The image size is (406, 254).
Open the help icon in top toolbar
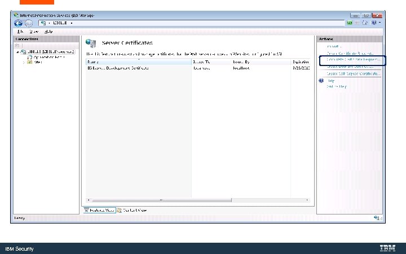374,23
